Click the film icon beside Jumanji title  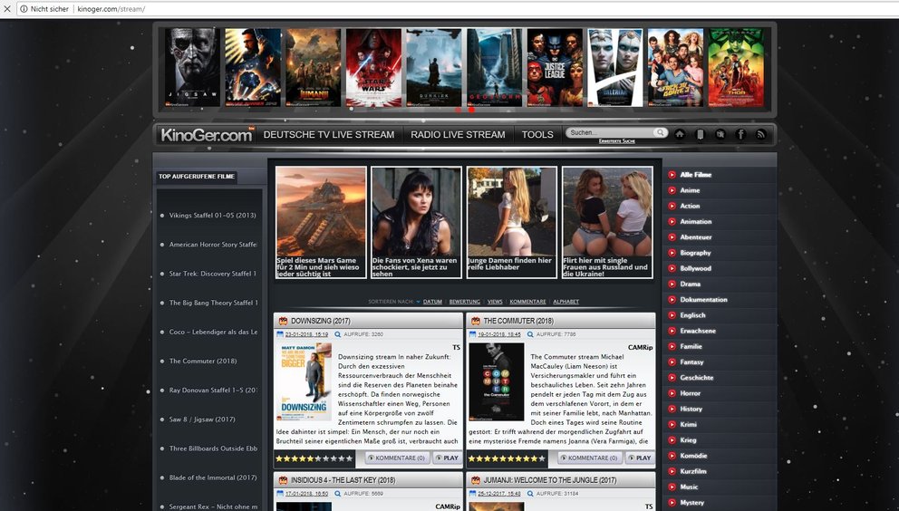point(475,480)
